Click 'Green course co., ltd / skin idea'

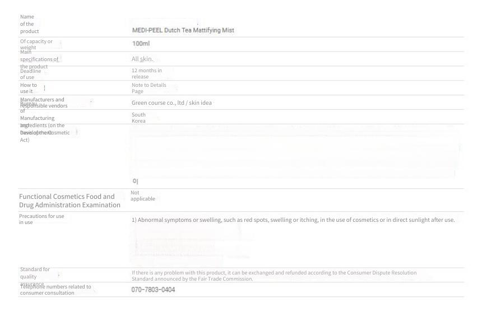172,103
